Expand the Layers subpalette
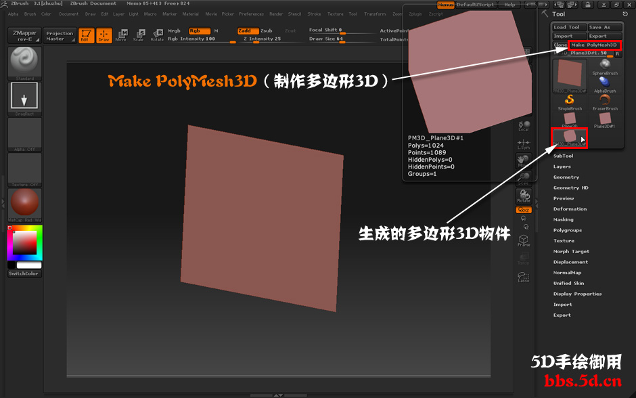Screen dimensions: 636x398 click(562, 167)
